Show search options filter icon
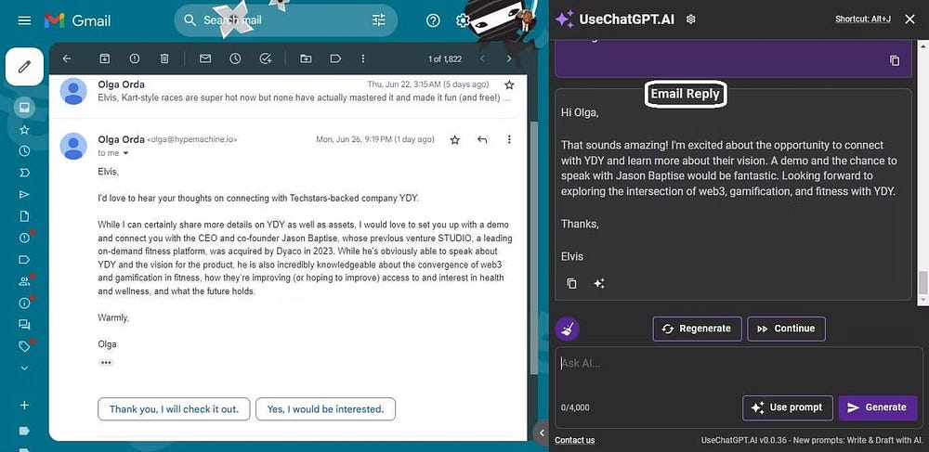Image resolution: width=929 pixels, height=452 pixels. tap(379, 20)
